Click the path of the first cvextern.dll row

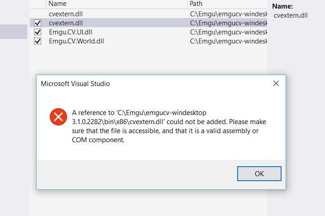coord(229,14)
